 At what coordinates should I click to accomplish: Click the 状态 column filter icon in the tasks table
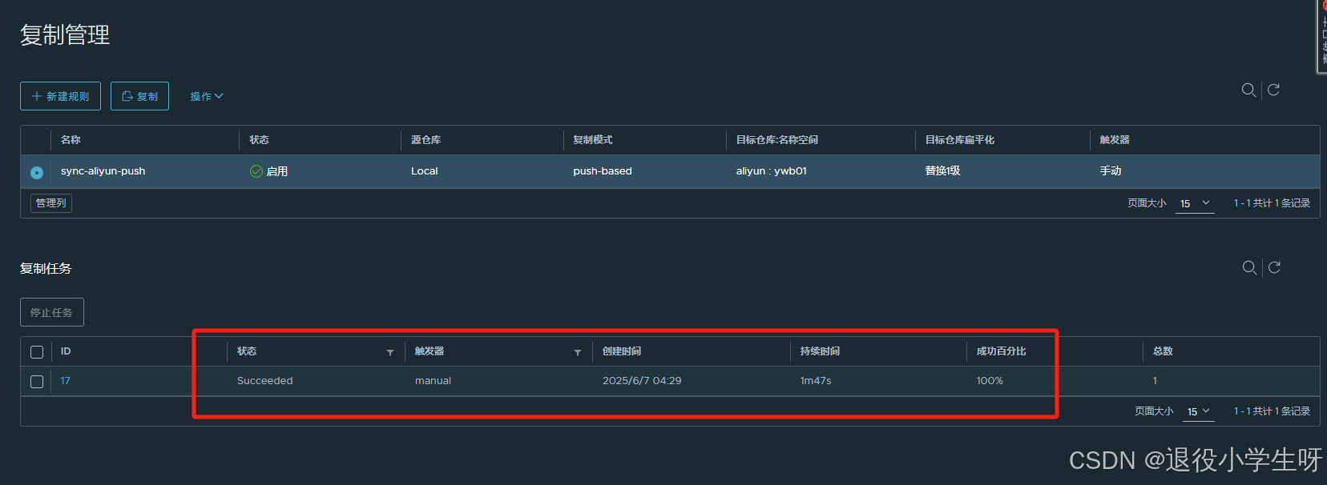coord(390,353)
